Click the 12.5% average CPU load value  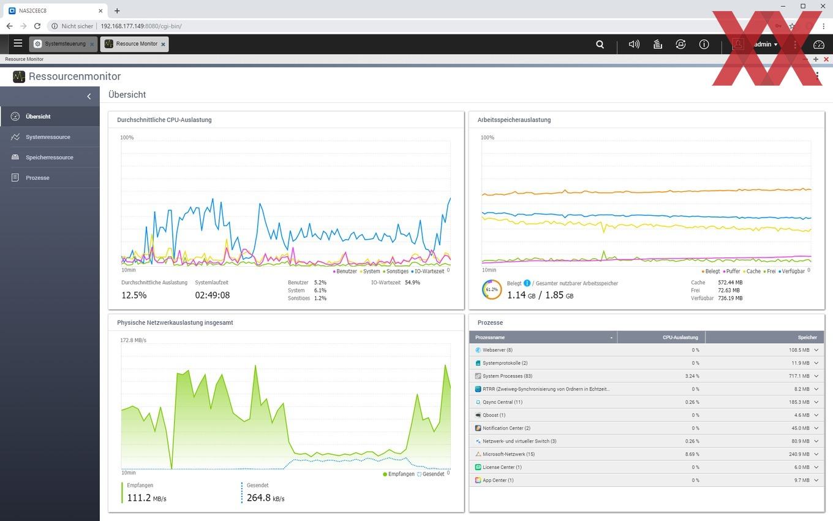point(134,295)
